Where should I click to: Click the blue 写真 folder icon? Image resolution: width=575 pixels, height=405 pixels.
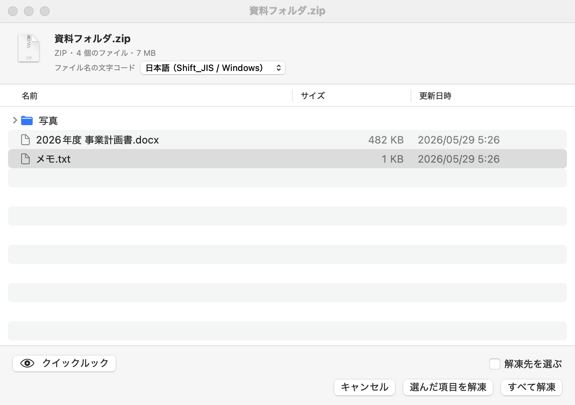[x=27, y=120]
